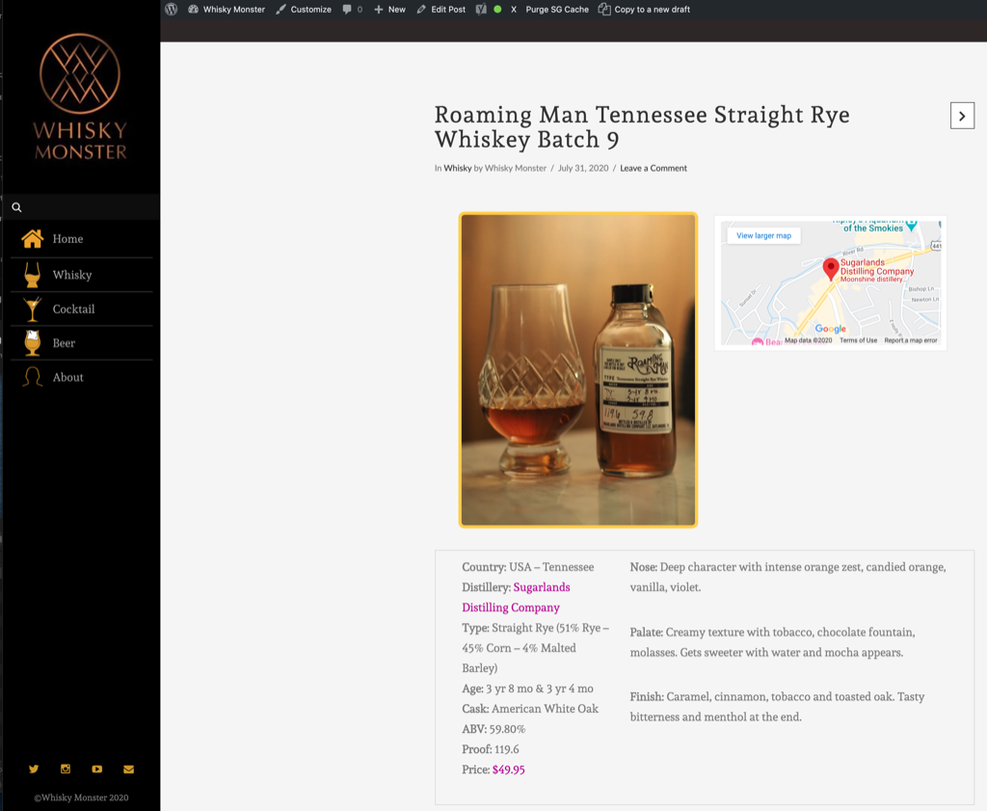Click Copy to a new draft
This screenshot has width=987, height=811.
coord(645,10)
